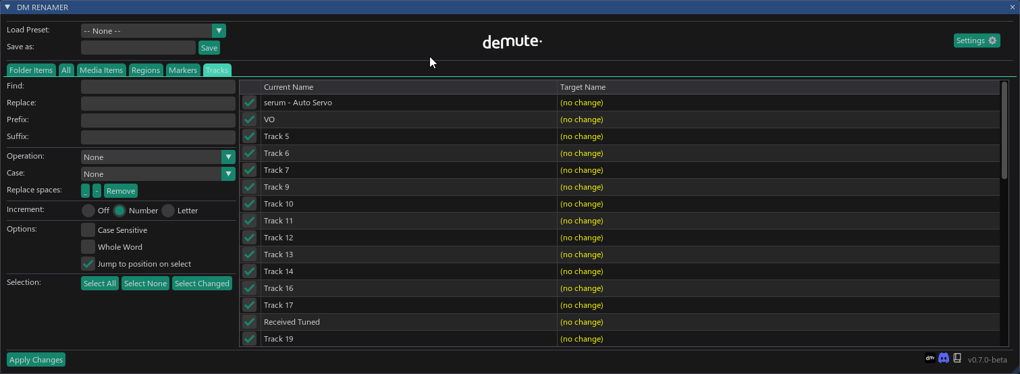Open the Load Preset dropdown arrow
This screenshot has width=1020, height=374.
pos(219,31)
